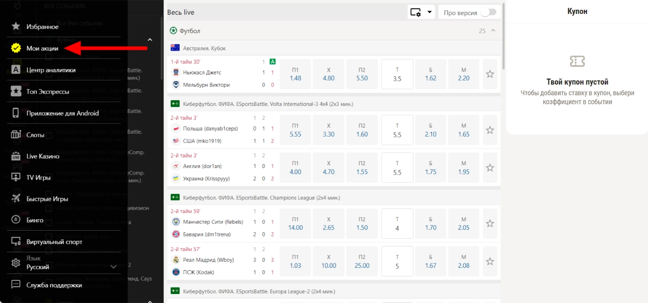Select X 4.70 in Англия vs Украина
648x303 pixels.
[x=329, y=168]
